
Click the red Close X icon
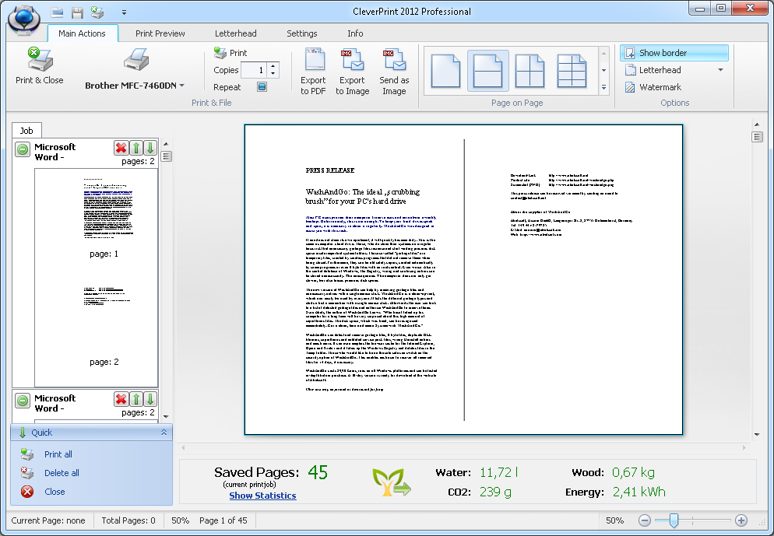pyautogui.click(x=27, y=492)
